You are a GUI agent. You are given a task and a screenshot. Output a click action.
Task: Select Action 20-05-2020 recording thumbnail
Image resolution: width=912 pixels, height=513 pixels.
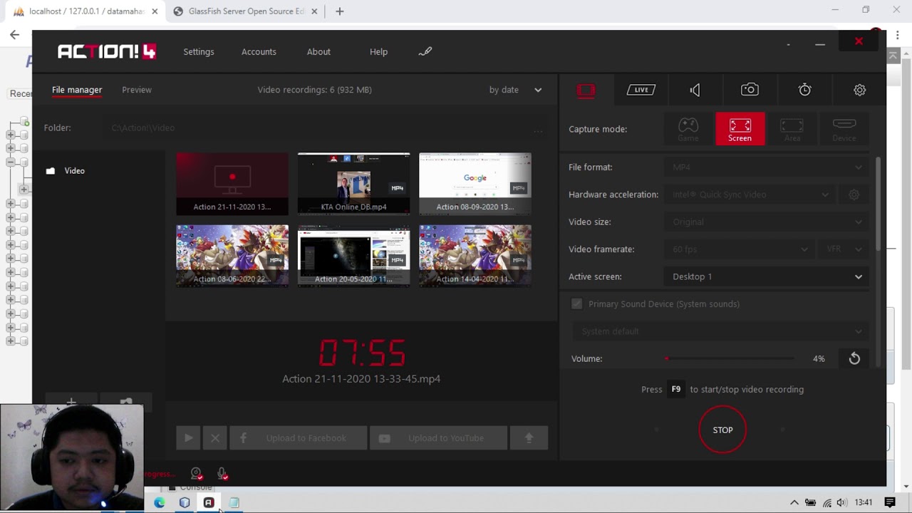tap(353, 256)
